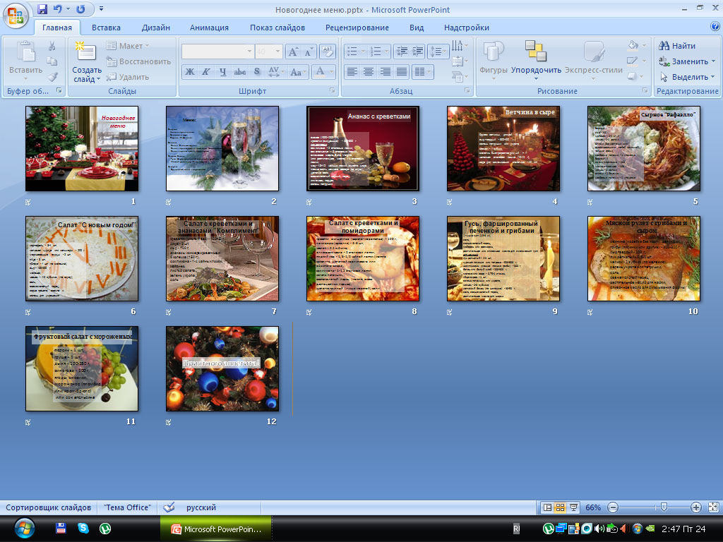Switch to normal view mode button
The image size is (723, 542).
[x=546, y=507]
